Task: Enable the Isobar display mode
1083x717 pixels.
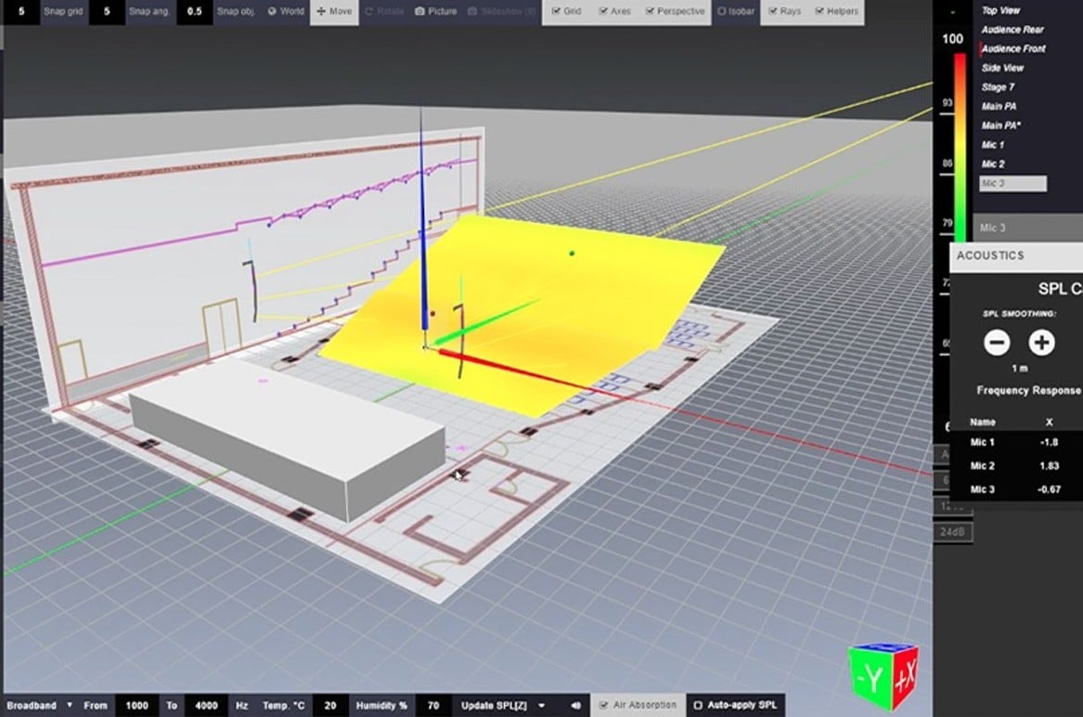Action: 736,11
